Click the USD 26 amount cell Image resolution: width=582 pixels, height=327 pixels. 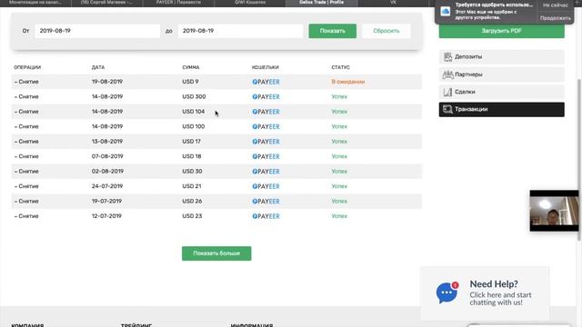pos(192,201)
